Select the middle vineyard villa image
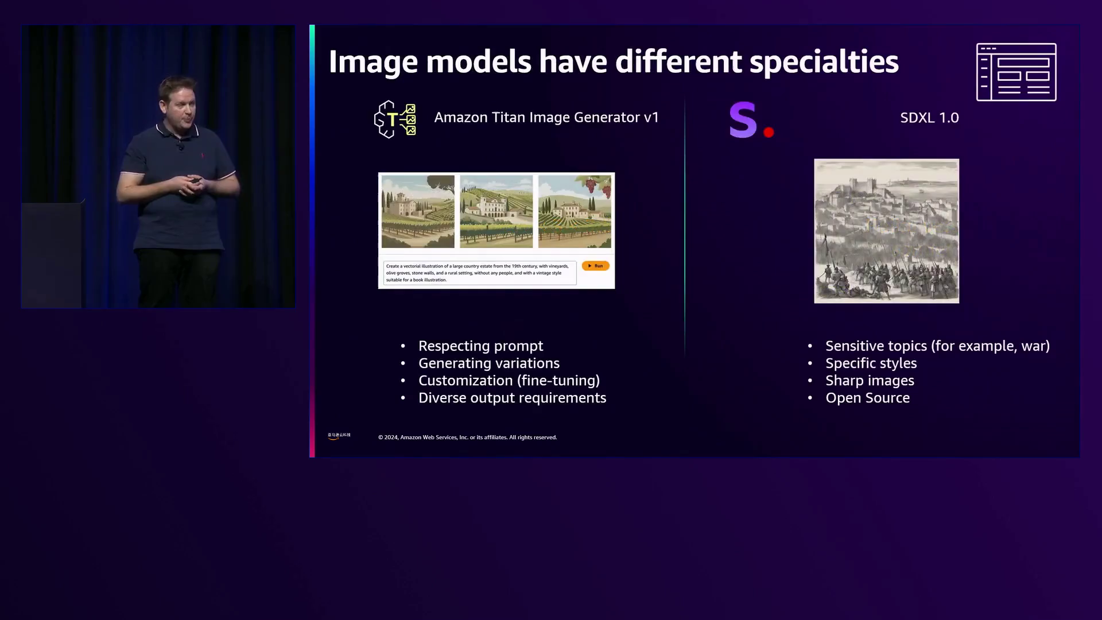This screenshot has height=620, width=1102. [x=496, y=212]
